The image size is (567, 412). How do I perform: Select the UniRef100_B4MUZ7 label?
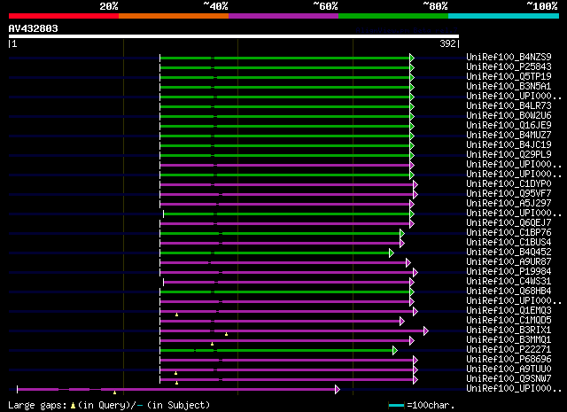509,135
